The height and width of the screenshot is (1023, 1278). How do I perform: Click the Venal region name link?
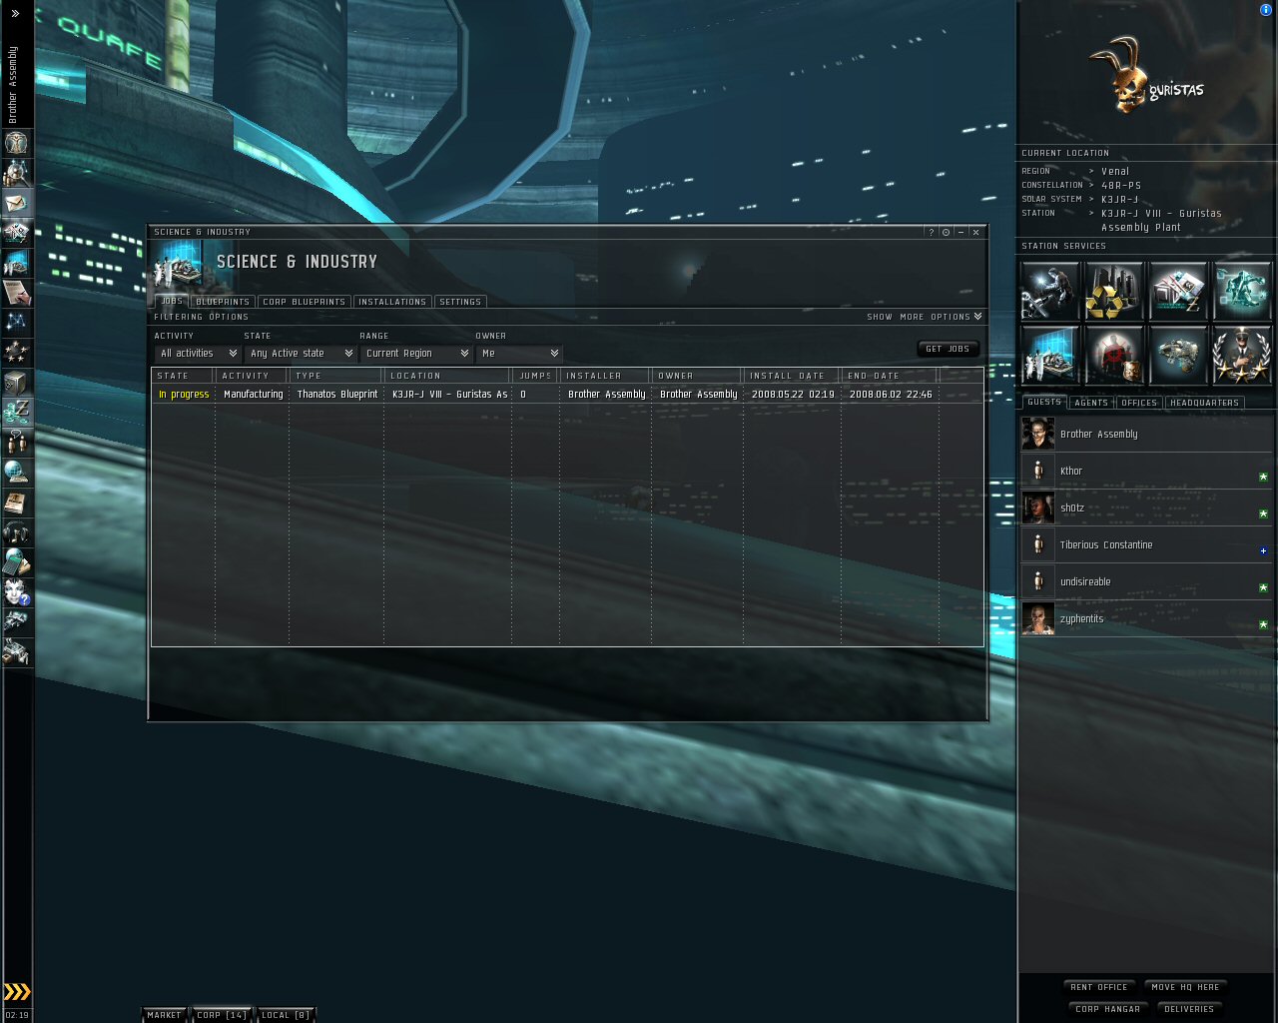click(1115, 172)
